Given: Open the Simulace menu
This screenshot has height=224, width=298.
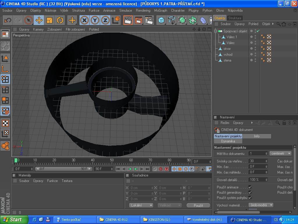Looking at the screenshot, I should [x=126, y=10].
